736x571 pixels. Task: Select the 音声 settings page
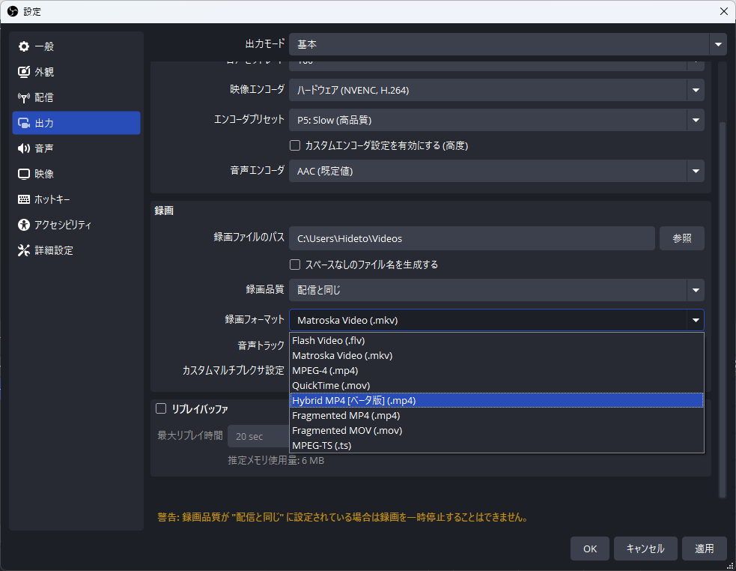tap(76, 148)
